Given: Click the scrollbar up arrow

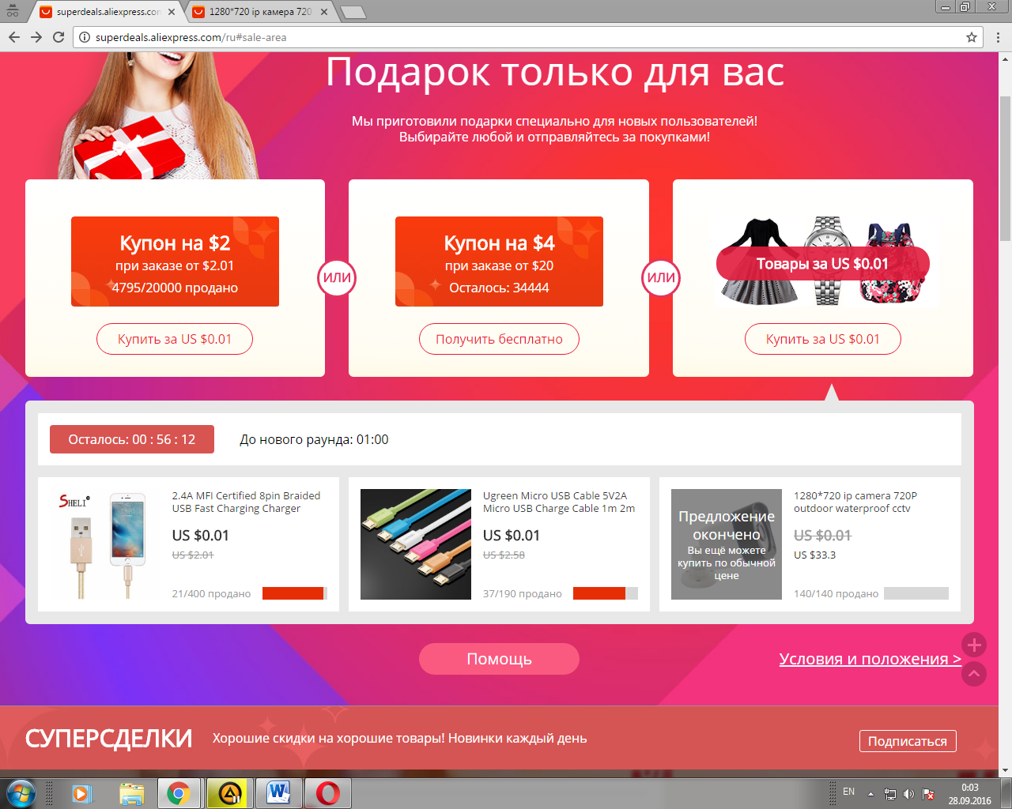Looking at the screenshot, I should point(1006,58).
